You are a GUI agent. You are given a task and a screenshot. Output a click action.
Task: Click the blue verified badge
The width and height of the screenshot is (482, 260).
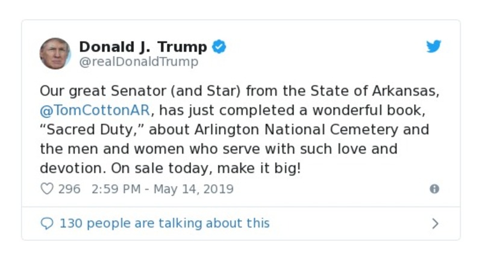[219, 47]
